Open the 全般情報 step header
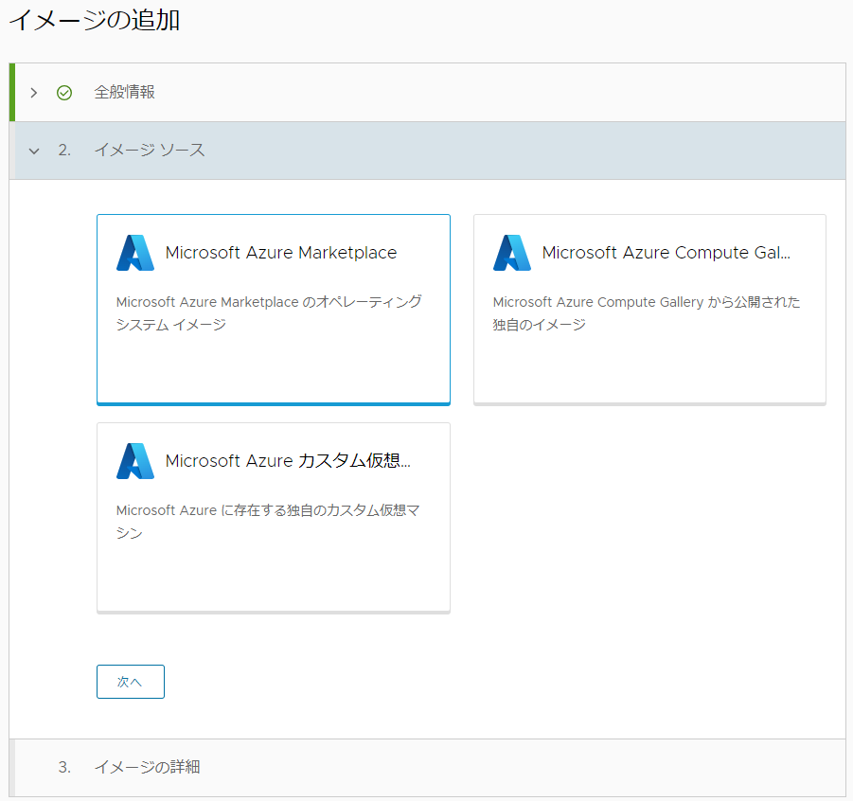The width and height of the screenshot is (853, 801). pos(430,92)
